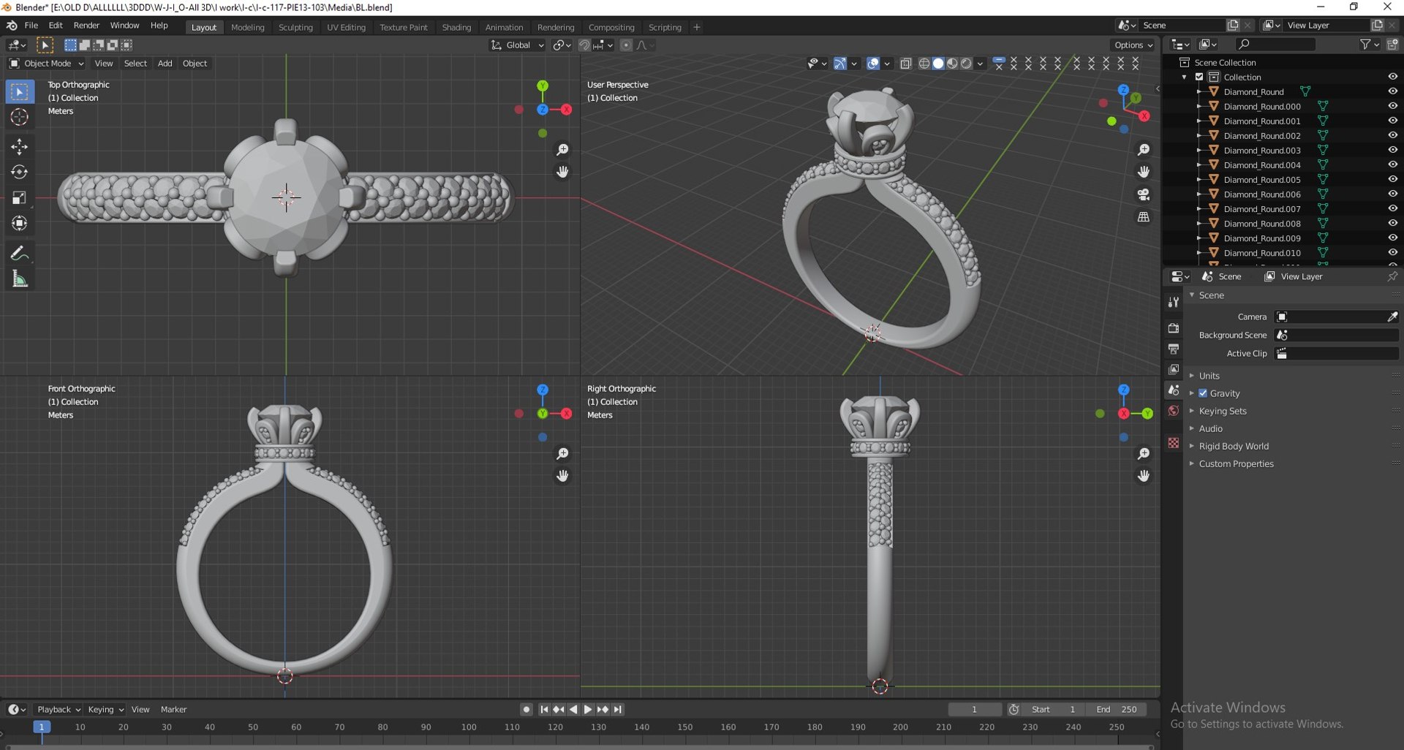Open the Render properties tab
This screenshot has height=750, width=1404.
coord(1174,328)
